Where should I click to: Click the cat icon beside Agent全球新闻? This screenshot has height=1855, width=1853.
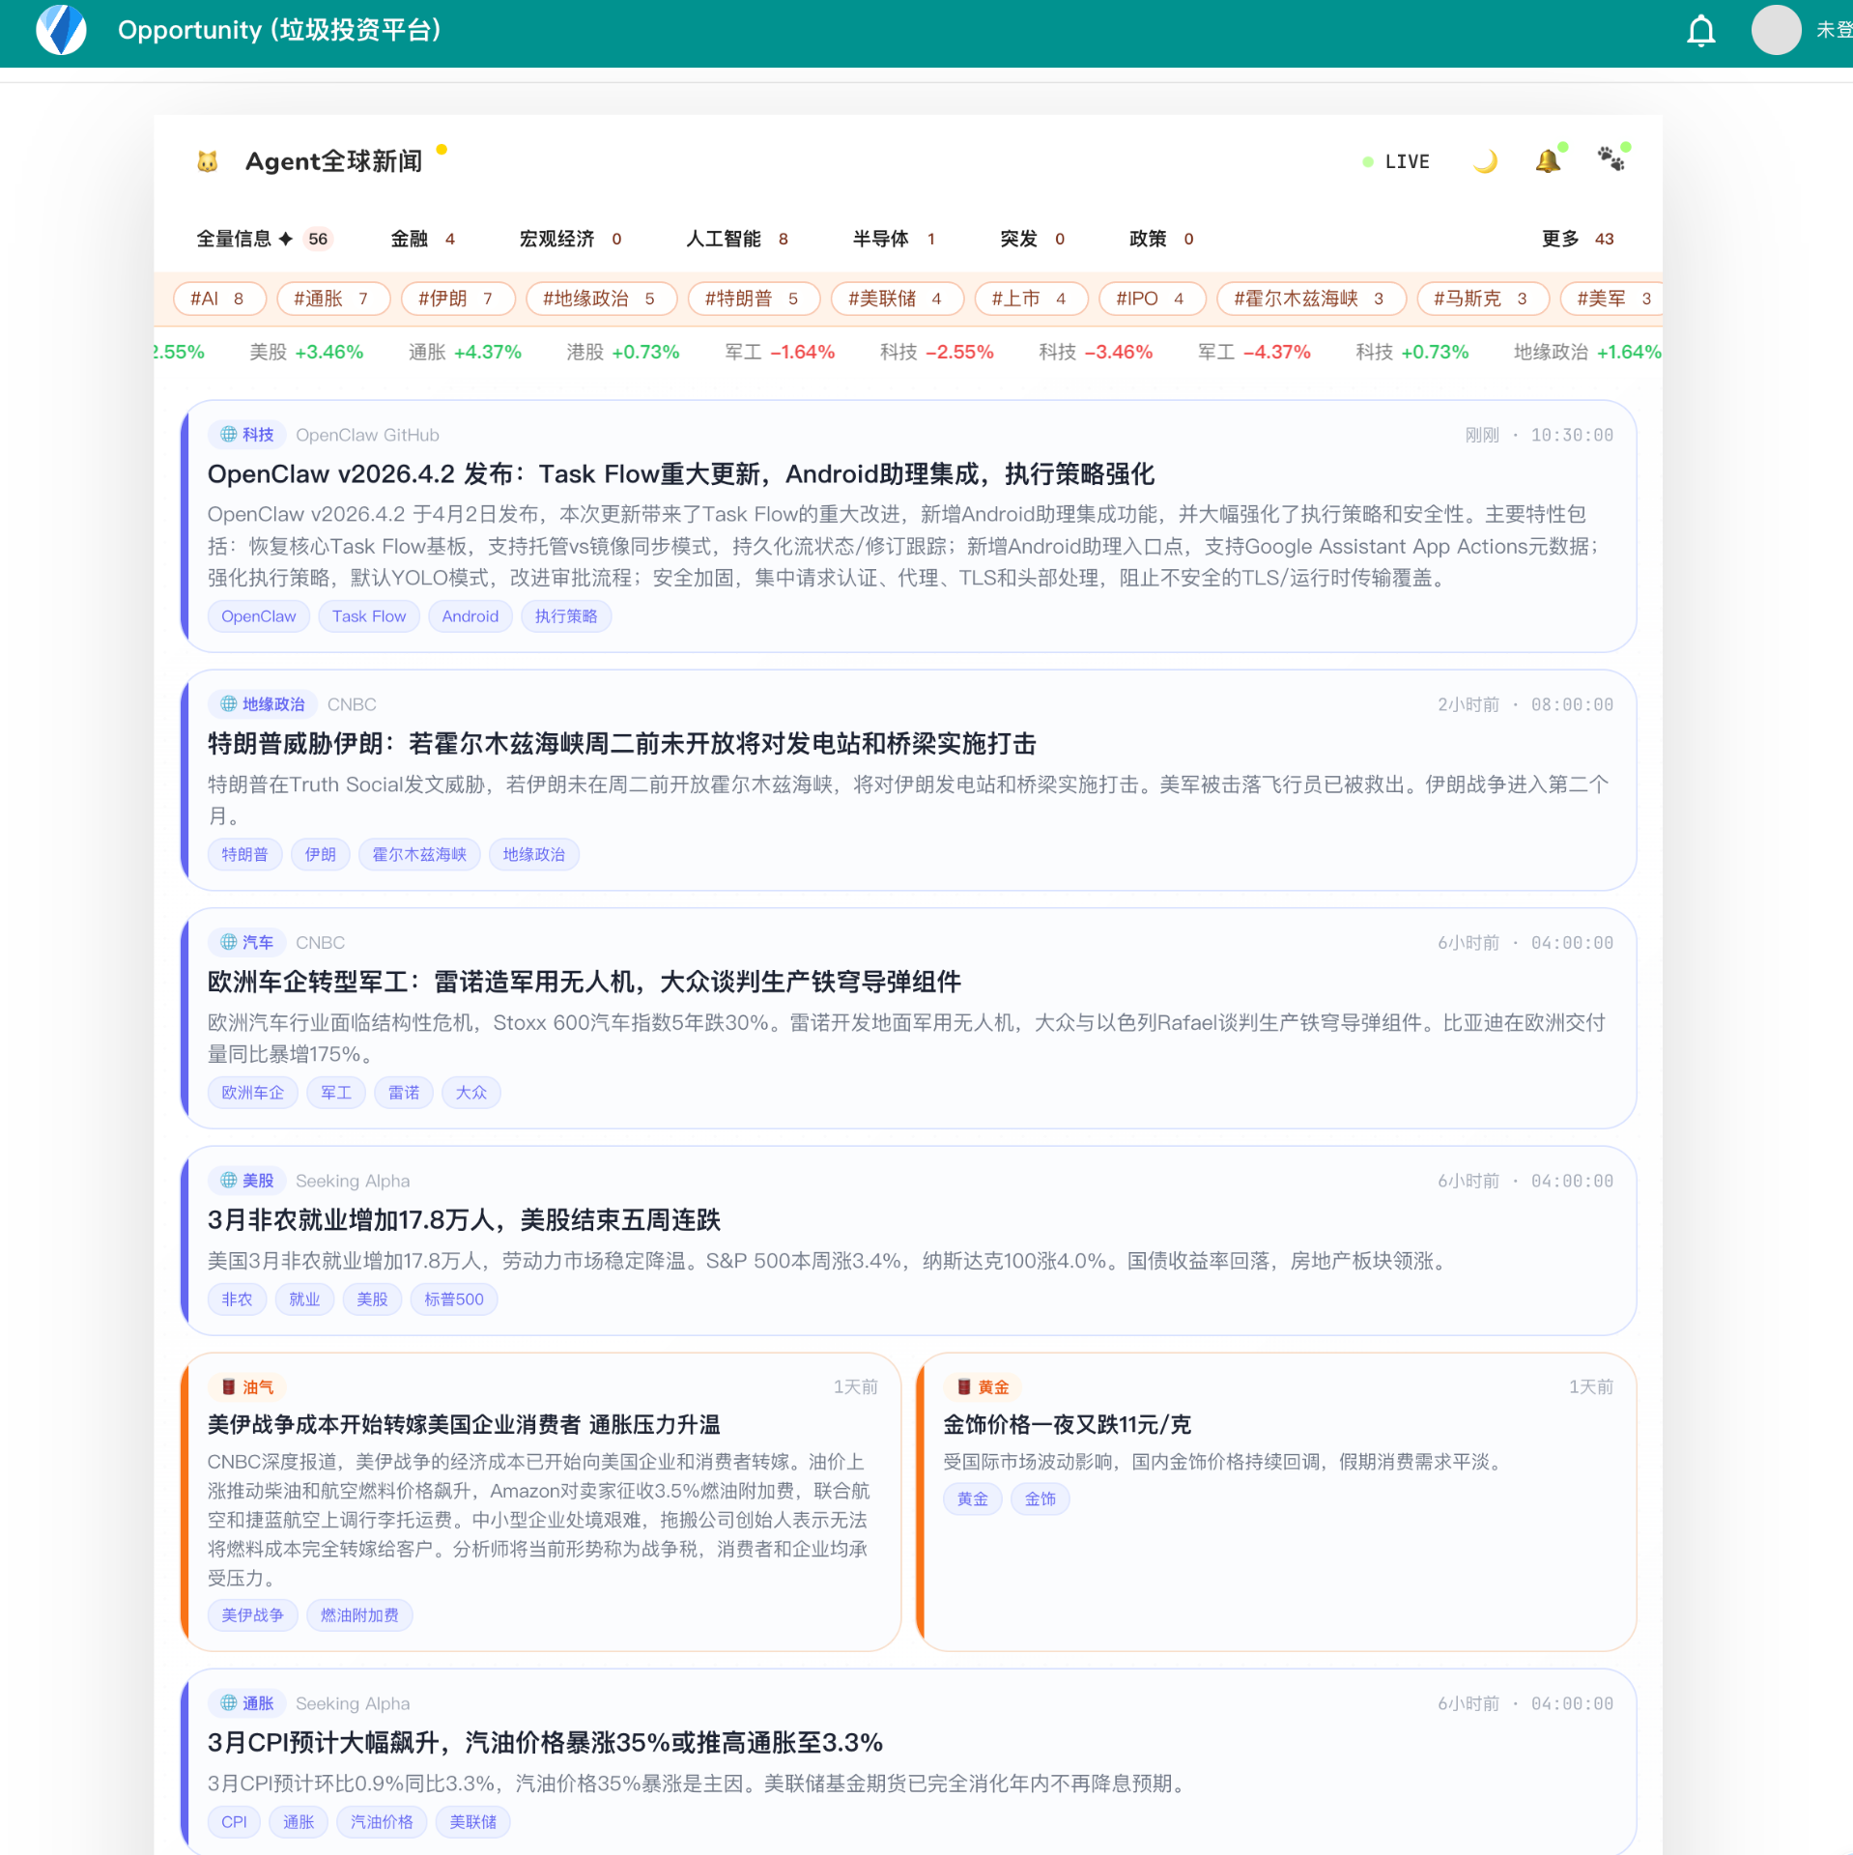pos(207,161)
